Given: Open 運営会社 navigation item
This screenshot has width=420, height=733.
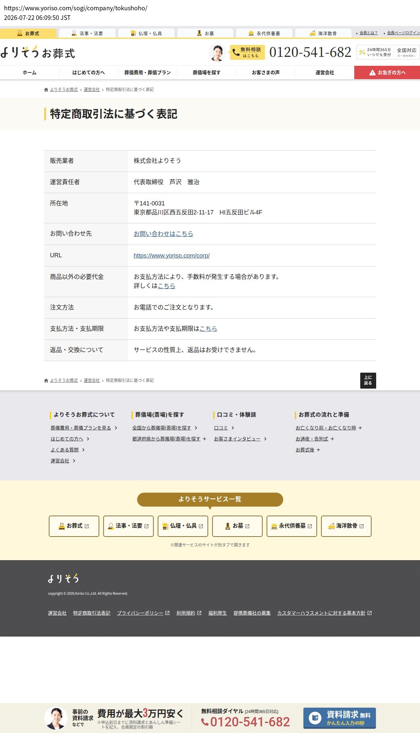Looking at the screenshot, I should [x=325, y=72].
